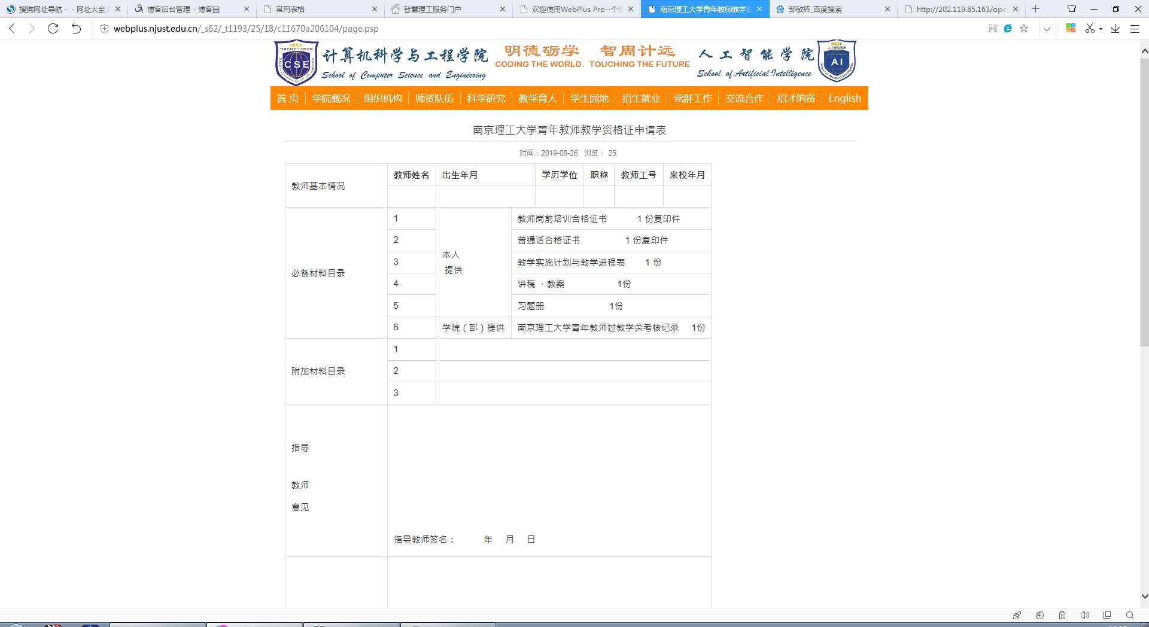The height and width of the screenshot is (627, 1149).
Task: Open the 首页 menu item
Action: pyautogui.click(x=287, y=98)
